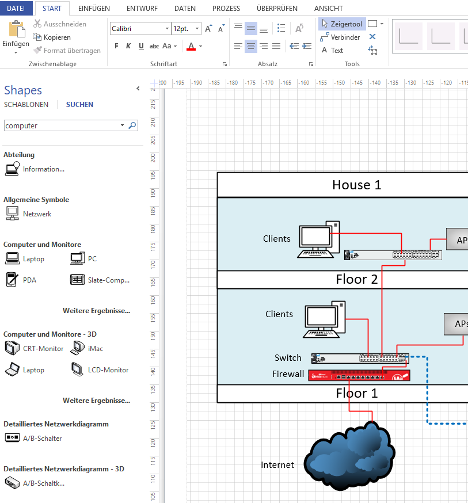Open the Calibri font name dropdown
The image size is (468, 503).
168,29
